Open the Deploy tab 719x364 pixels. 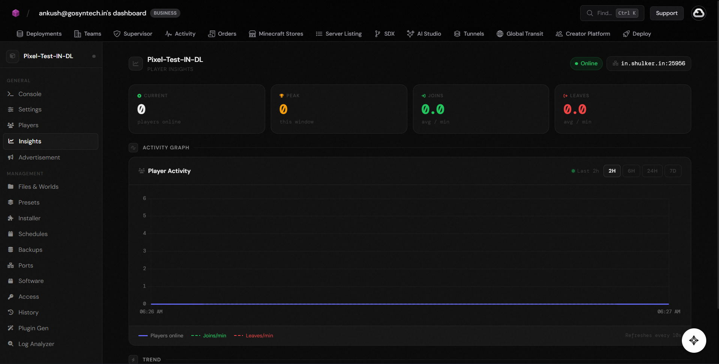tap(637, 34)
